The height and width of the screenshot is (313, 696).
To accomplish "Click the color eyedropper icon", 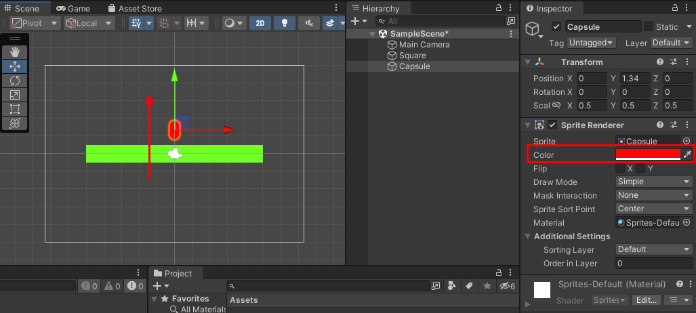I will [687, 155].
